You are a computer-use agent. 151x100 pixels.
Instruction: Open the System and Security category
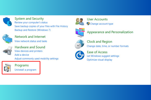[29, 18]
